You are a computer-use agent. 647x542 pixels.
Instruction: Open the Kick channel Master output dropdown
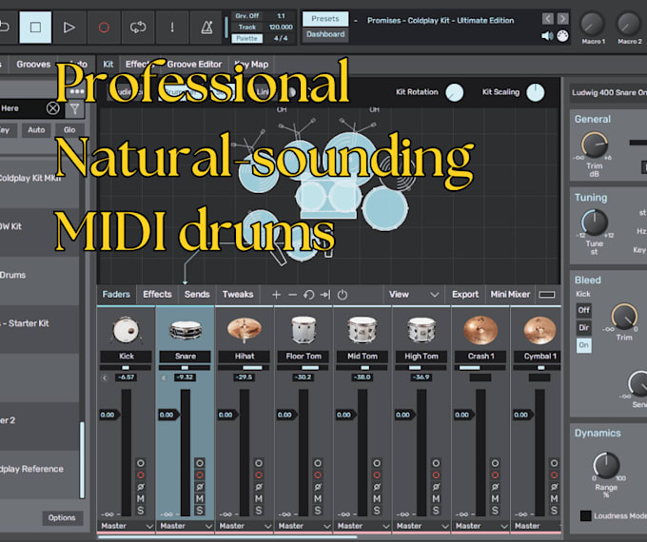click(x=126, y=526)
